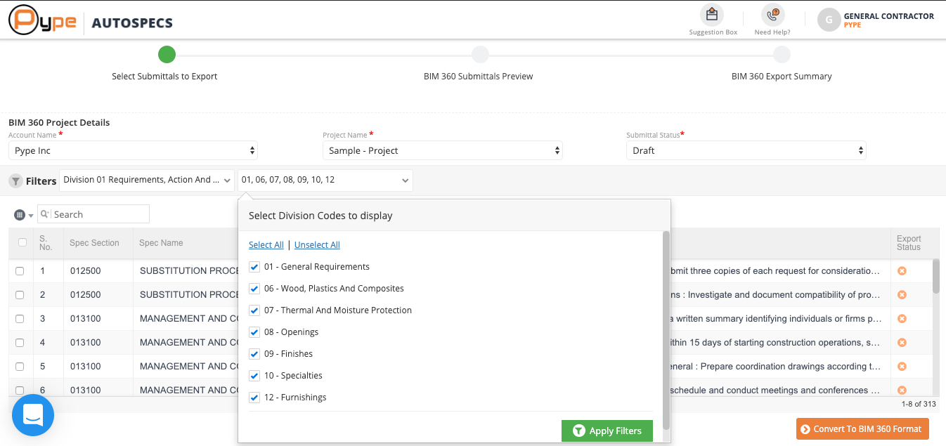Toggle 12 - Furnishings checkbox
The height and width of the screenshot is (446, 946).
click(254, 398)
